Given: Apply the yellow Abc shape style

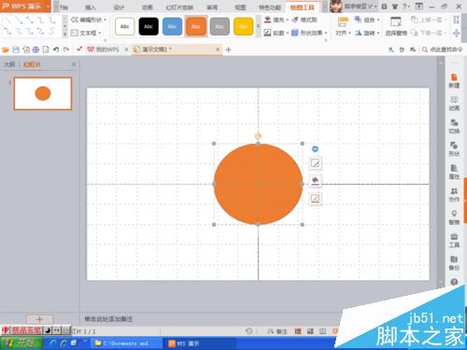Looking at the screenshot, I should [243, 26].
